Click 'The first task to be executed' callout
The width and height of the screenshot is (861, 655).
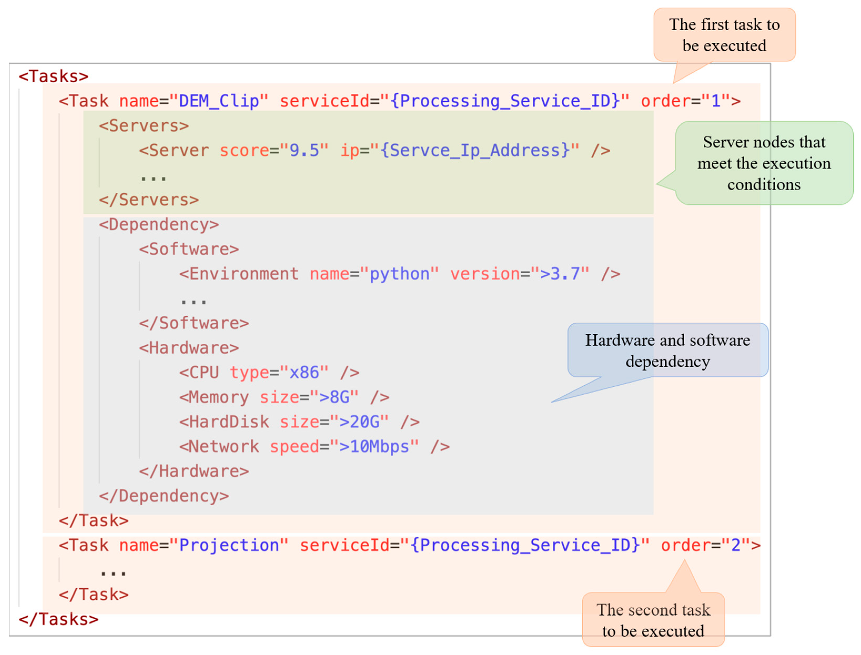pos(724,35)
